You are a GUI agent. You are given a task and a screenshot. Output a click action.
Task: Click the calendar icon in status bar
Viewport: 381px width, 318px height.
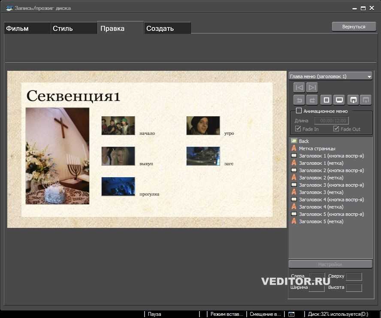pyautogui.click(x=291, y=314)
